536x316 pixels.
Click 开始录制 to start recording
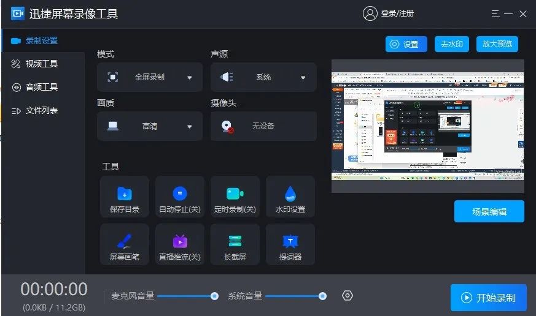tap(489, 298)
